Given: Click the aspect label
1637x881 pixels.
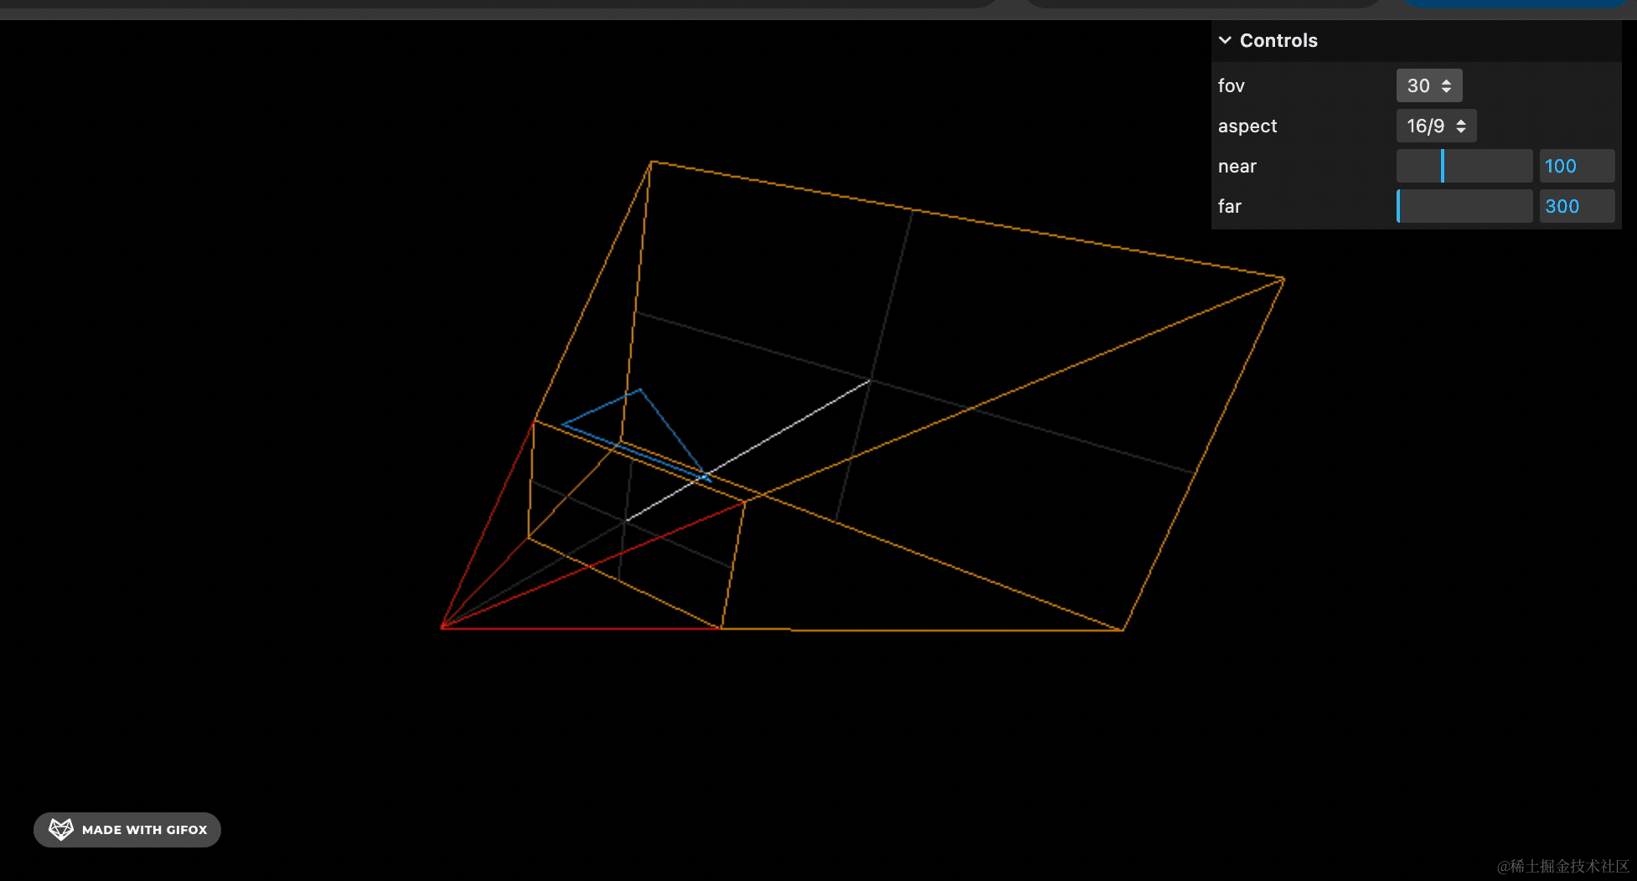Looking at the screenshot, I should click(1247, 126).
